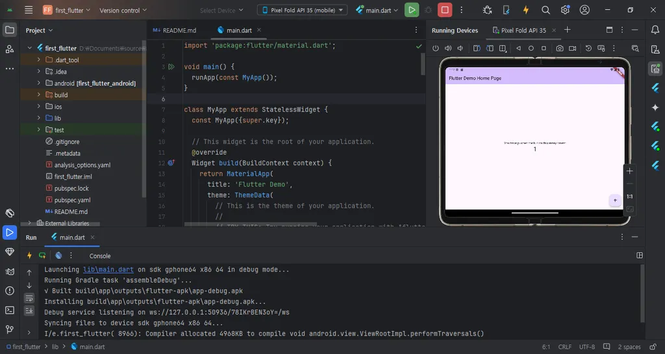This screenshot has width=665, height=354.
Task: Open IDE settings gear icon
Action: pyautogui.click(x=566, y=10)
